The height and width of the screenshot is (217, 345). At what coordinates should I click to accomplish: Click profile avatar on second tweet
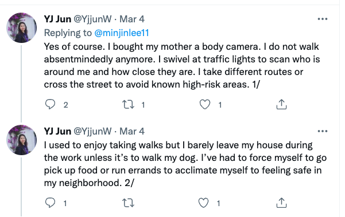point(22,140)
